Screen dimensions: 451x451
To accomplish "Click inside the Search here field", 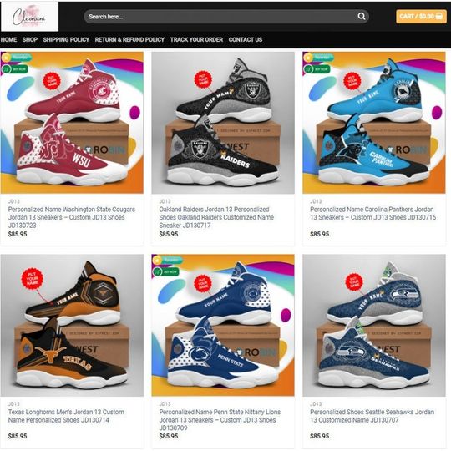I will (221, 17).
